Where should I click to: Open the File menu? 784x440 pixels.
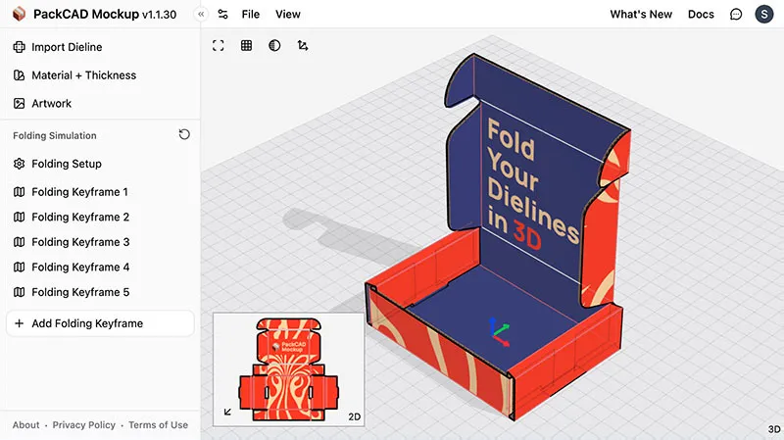click(251, 15)
